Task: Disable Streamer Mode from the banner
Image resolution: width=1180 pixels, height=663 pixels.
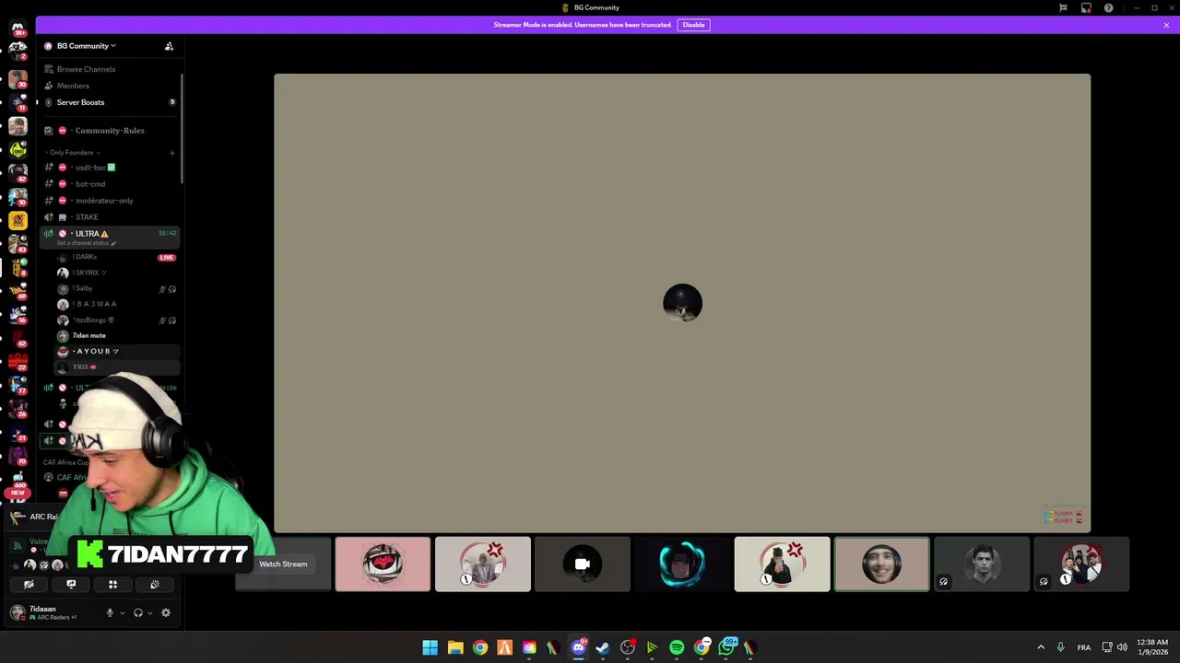Action: point(693,25)
